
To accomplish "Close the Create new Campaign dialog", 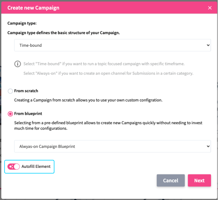I will tap(210, 8).
